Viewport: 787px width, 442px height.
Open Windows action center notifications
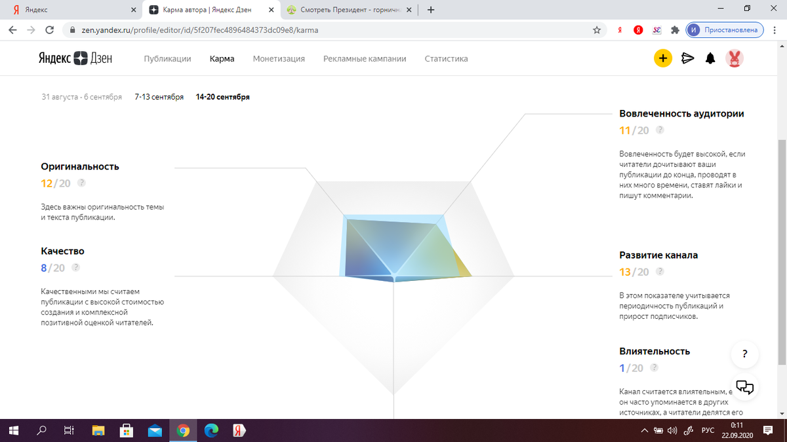(768, 430)
